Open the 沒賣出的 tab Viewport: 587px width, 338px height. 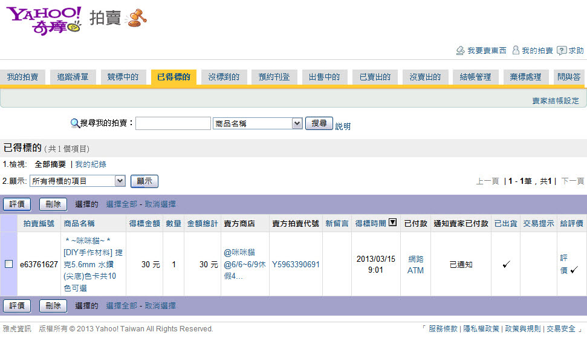pos(425,77)
